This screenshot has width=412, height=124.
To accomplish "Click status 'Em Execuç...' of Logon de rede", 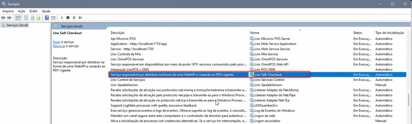I will click(x=362, y=116).
